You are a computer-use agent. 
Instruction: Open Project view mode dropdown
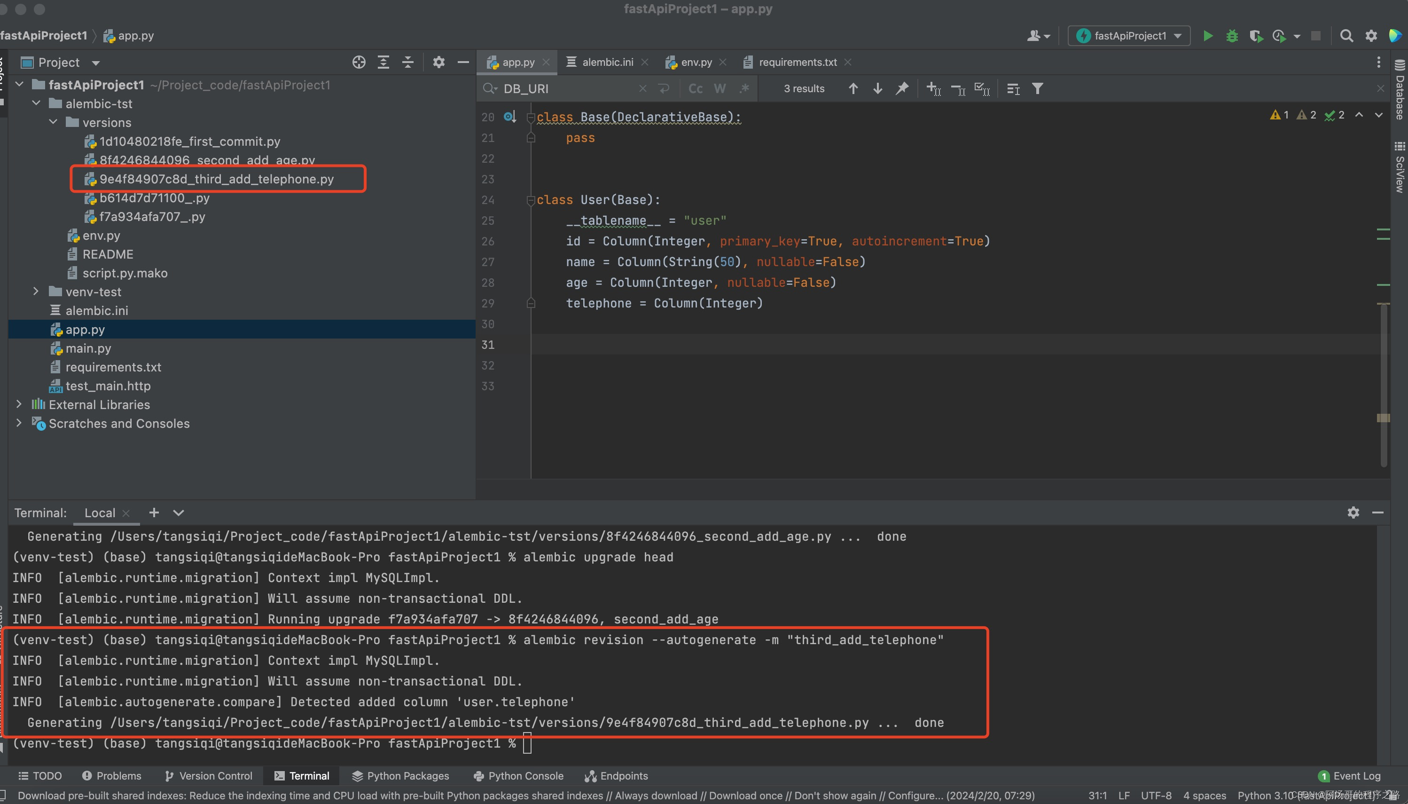tap(96, 63)
